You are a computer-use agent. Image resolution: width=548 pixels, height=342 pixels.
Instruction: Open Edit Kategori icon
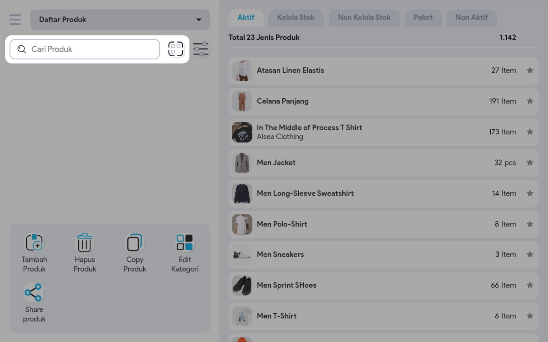(185, 243)
